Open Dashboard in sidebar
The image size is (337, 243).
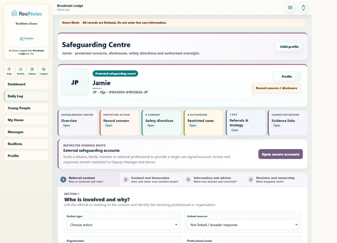pyautogui.click(x=26, y=84)
